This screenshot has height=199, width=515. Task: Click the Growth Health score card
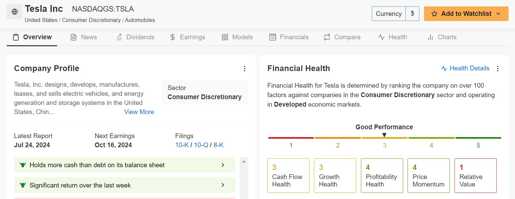335,176
